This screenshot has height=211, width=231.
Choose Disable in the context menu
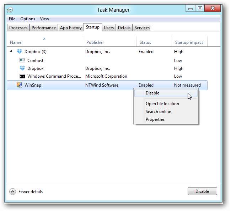coord(166,93)
